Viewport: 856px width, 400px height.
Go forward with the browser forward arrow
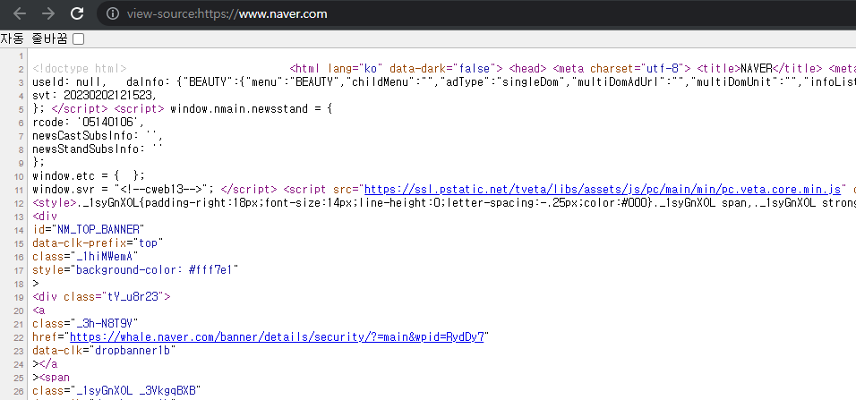(48, 13)
